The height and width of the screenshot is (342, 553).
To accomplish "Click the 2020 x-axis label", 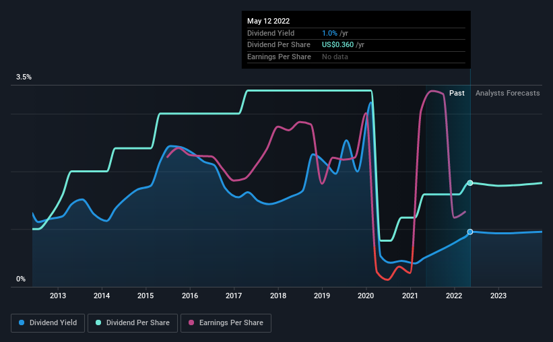I will [366, 296].
